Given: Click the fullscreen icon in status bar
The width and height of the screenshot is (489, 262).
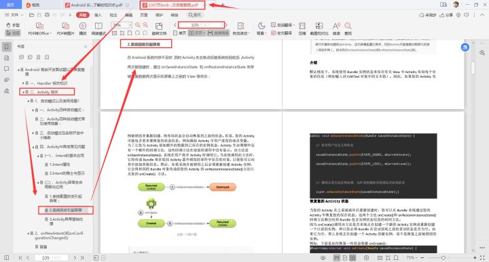Looking at the screenshot, I should point(482,258).
